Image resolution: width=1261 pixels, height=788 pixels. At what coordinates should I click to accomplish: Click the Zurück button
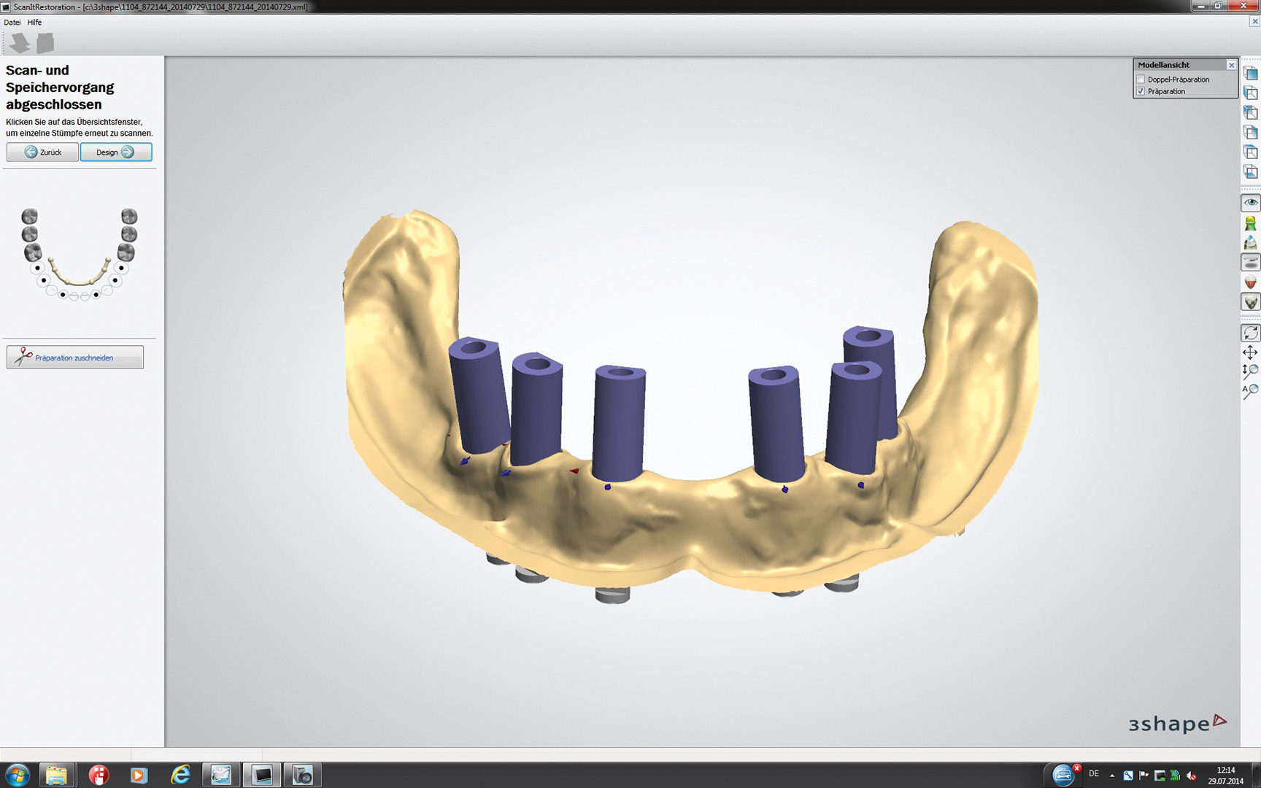(x=42, y=152)
